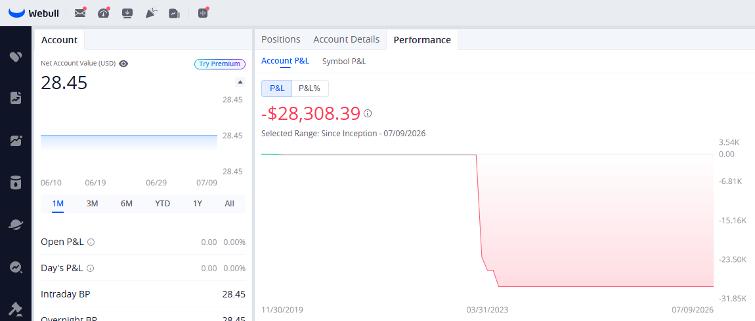Click the 3.54K axis label
Screen dimensions: 755x321
[x=729, y=142]
